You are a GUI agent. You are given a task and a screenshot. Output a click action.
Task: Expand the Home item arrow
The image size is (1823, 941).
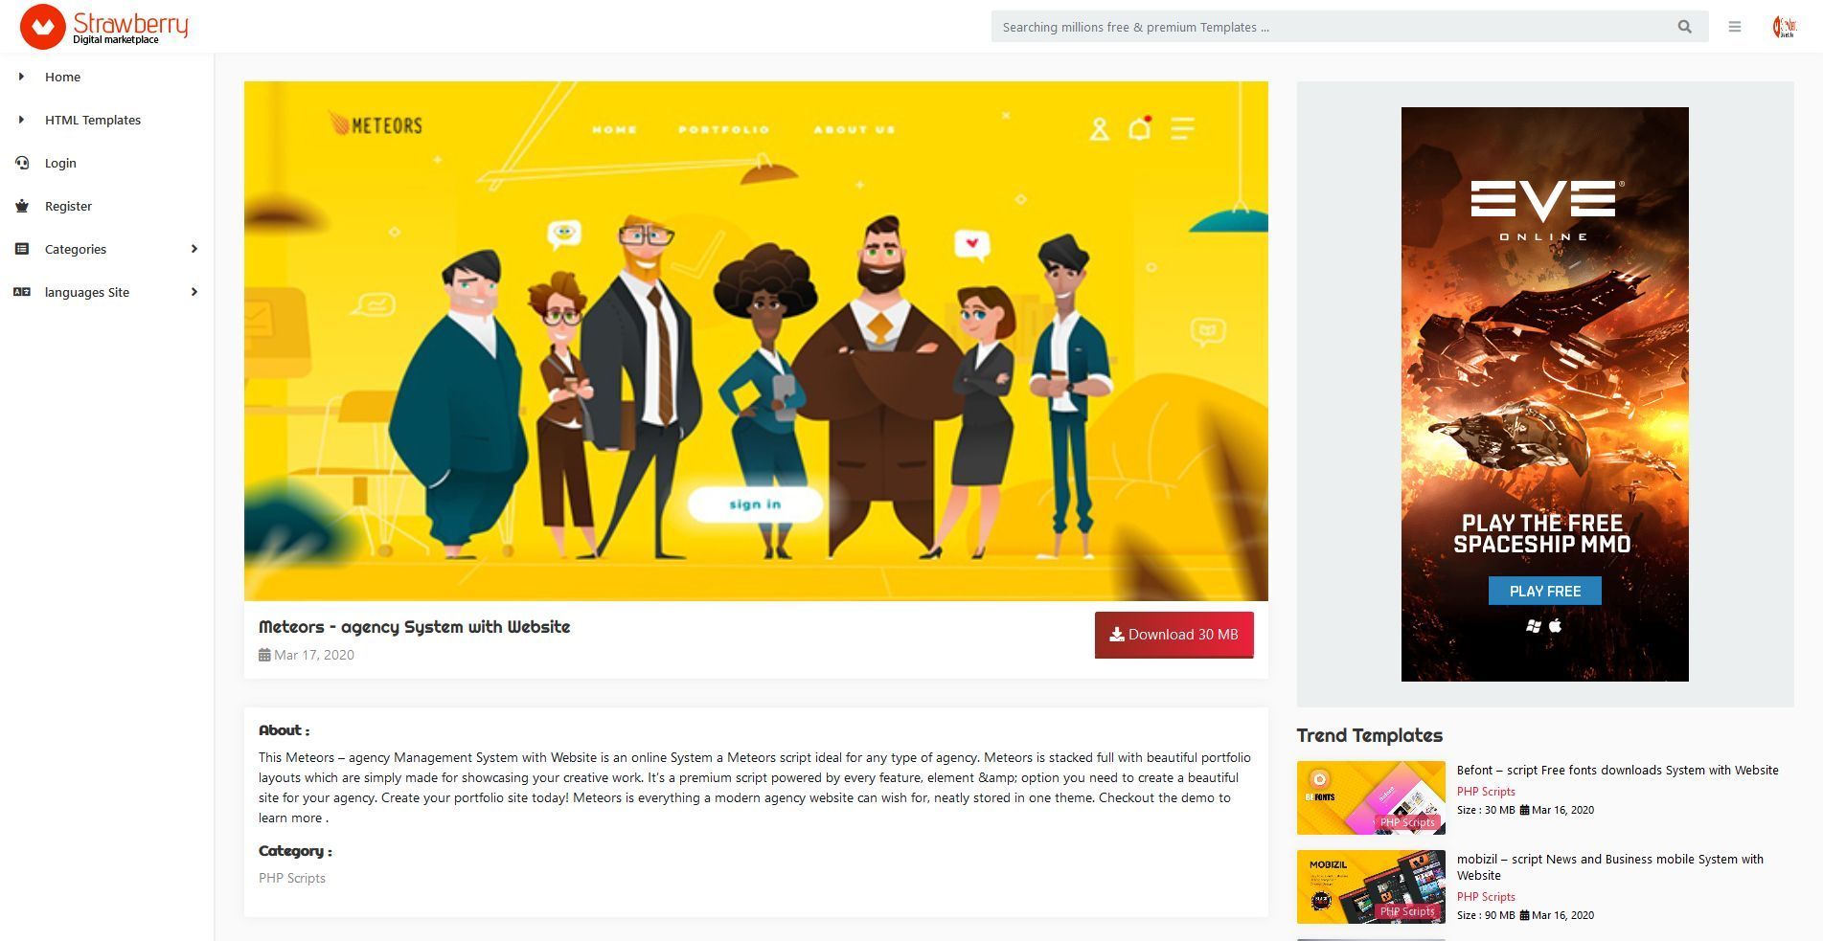(x=21, y=77)
